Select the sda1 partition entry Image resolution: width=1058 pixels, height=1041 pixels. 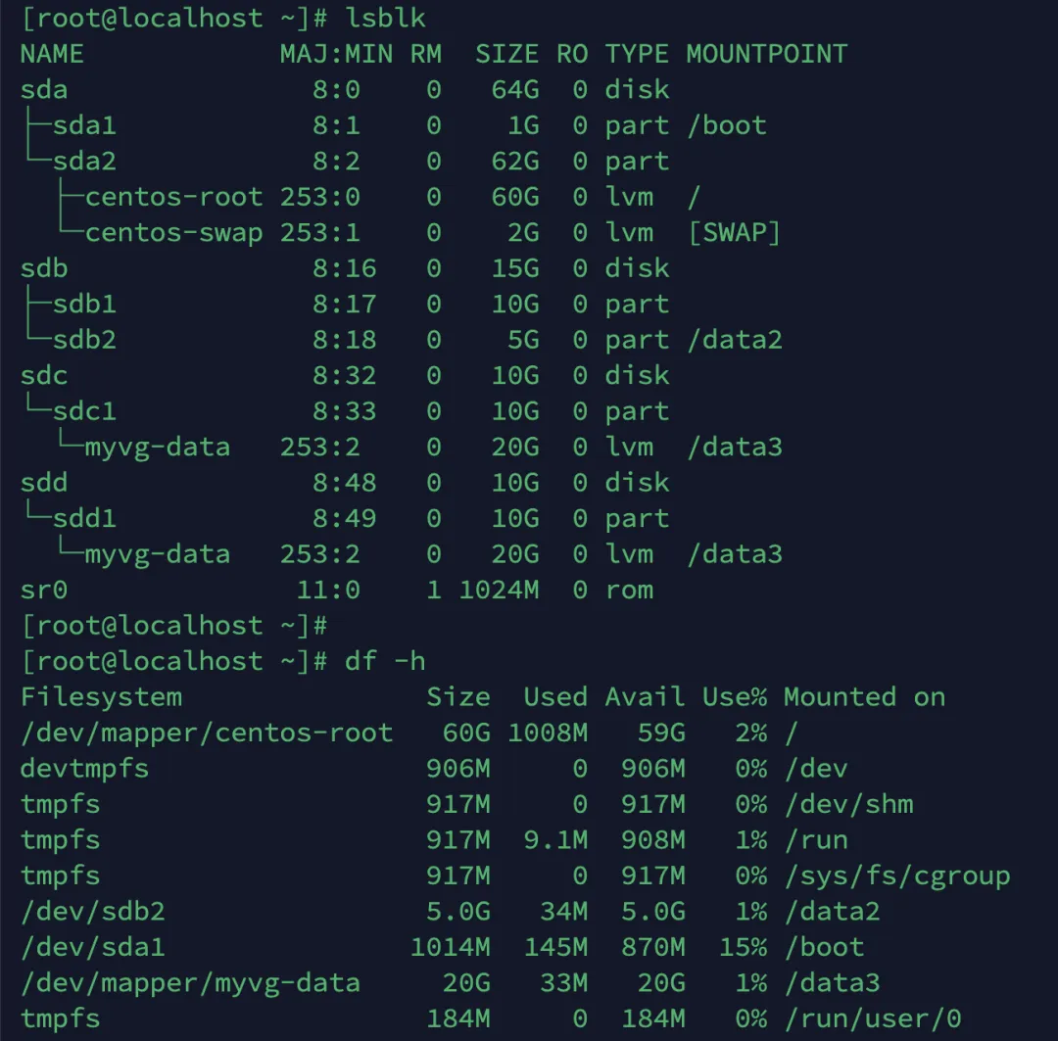[84, 125]
